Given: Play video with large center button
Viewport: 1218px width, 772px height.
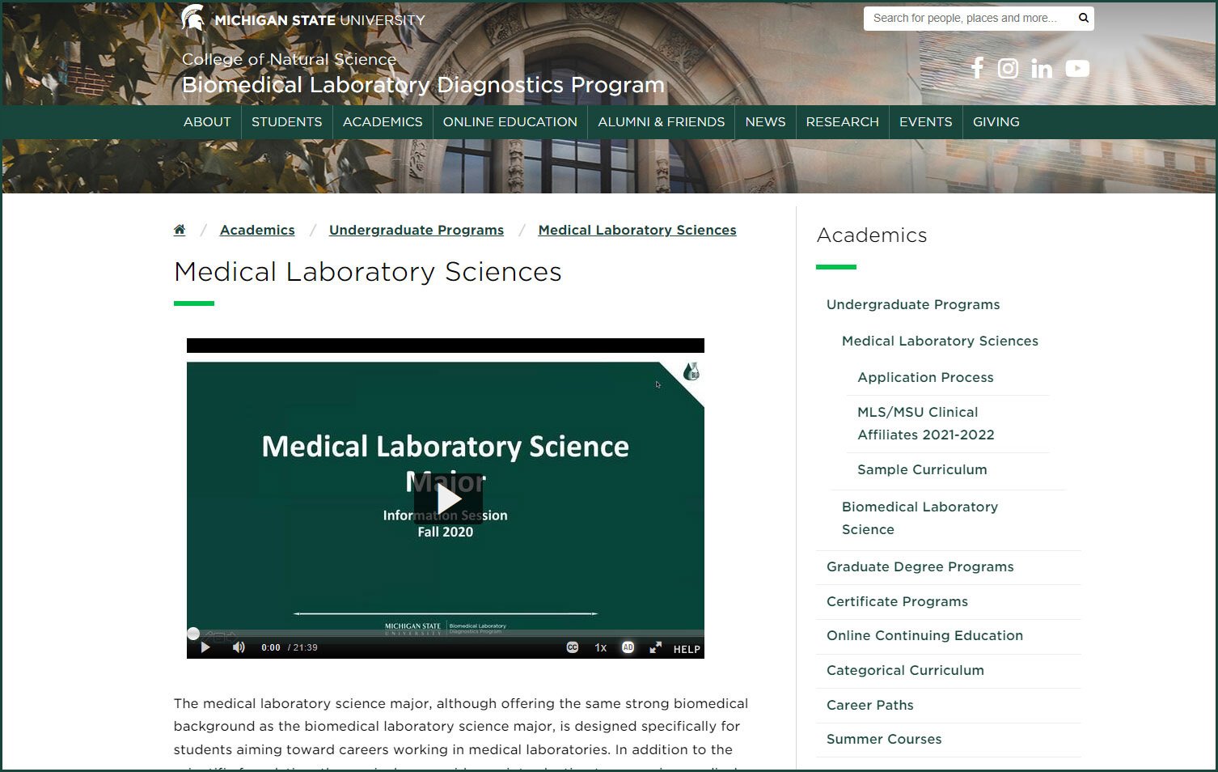Looking at the screenshot, I should [448, 499].
